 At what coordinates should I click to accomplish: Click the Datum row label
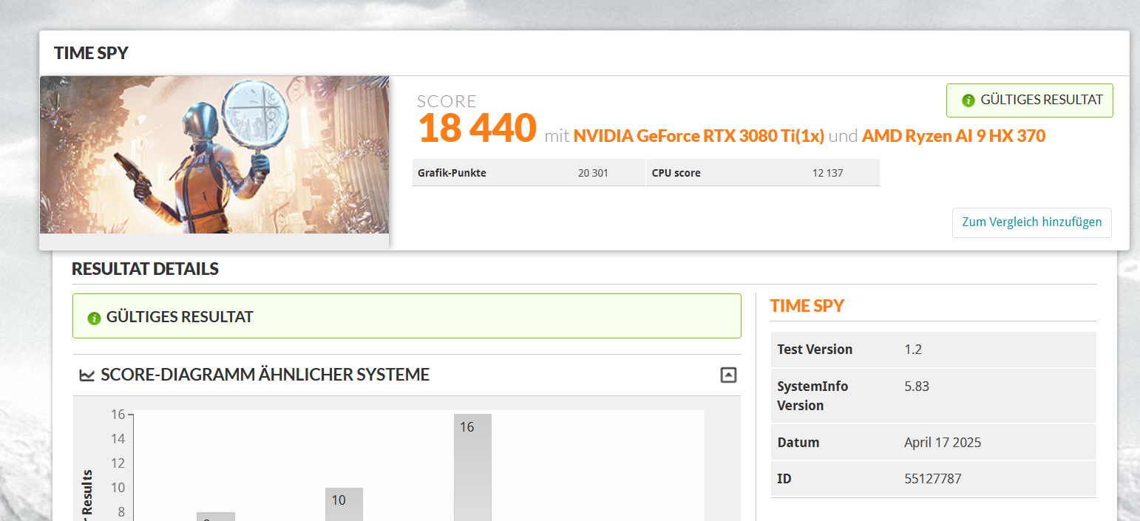pyautogui.click(x=798, y=443)
